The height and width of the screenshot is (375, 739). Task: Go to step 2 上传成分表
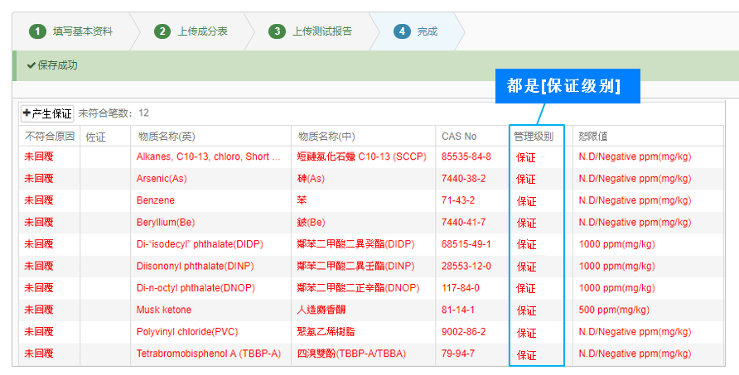pyautogui.click(x=191, y=31)
